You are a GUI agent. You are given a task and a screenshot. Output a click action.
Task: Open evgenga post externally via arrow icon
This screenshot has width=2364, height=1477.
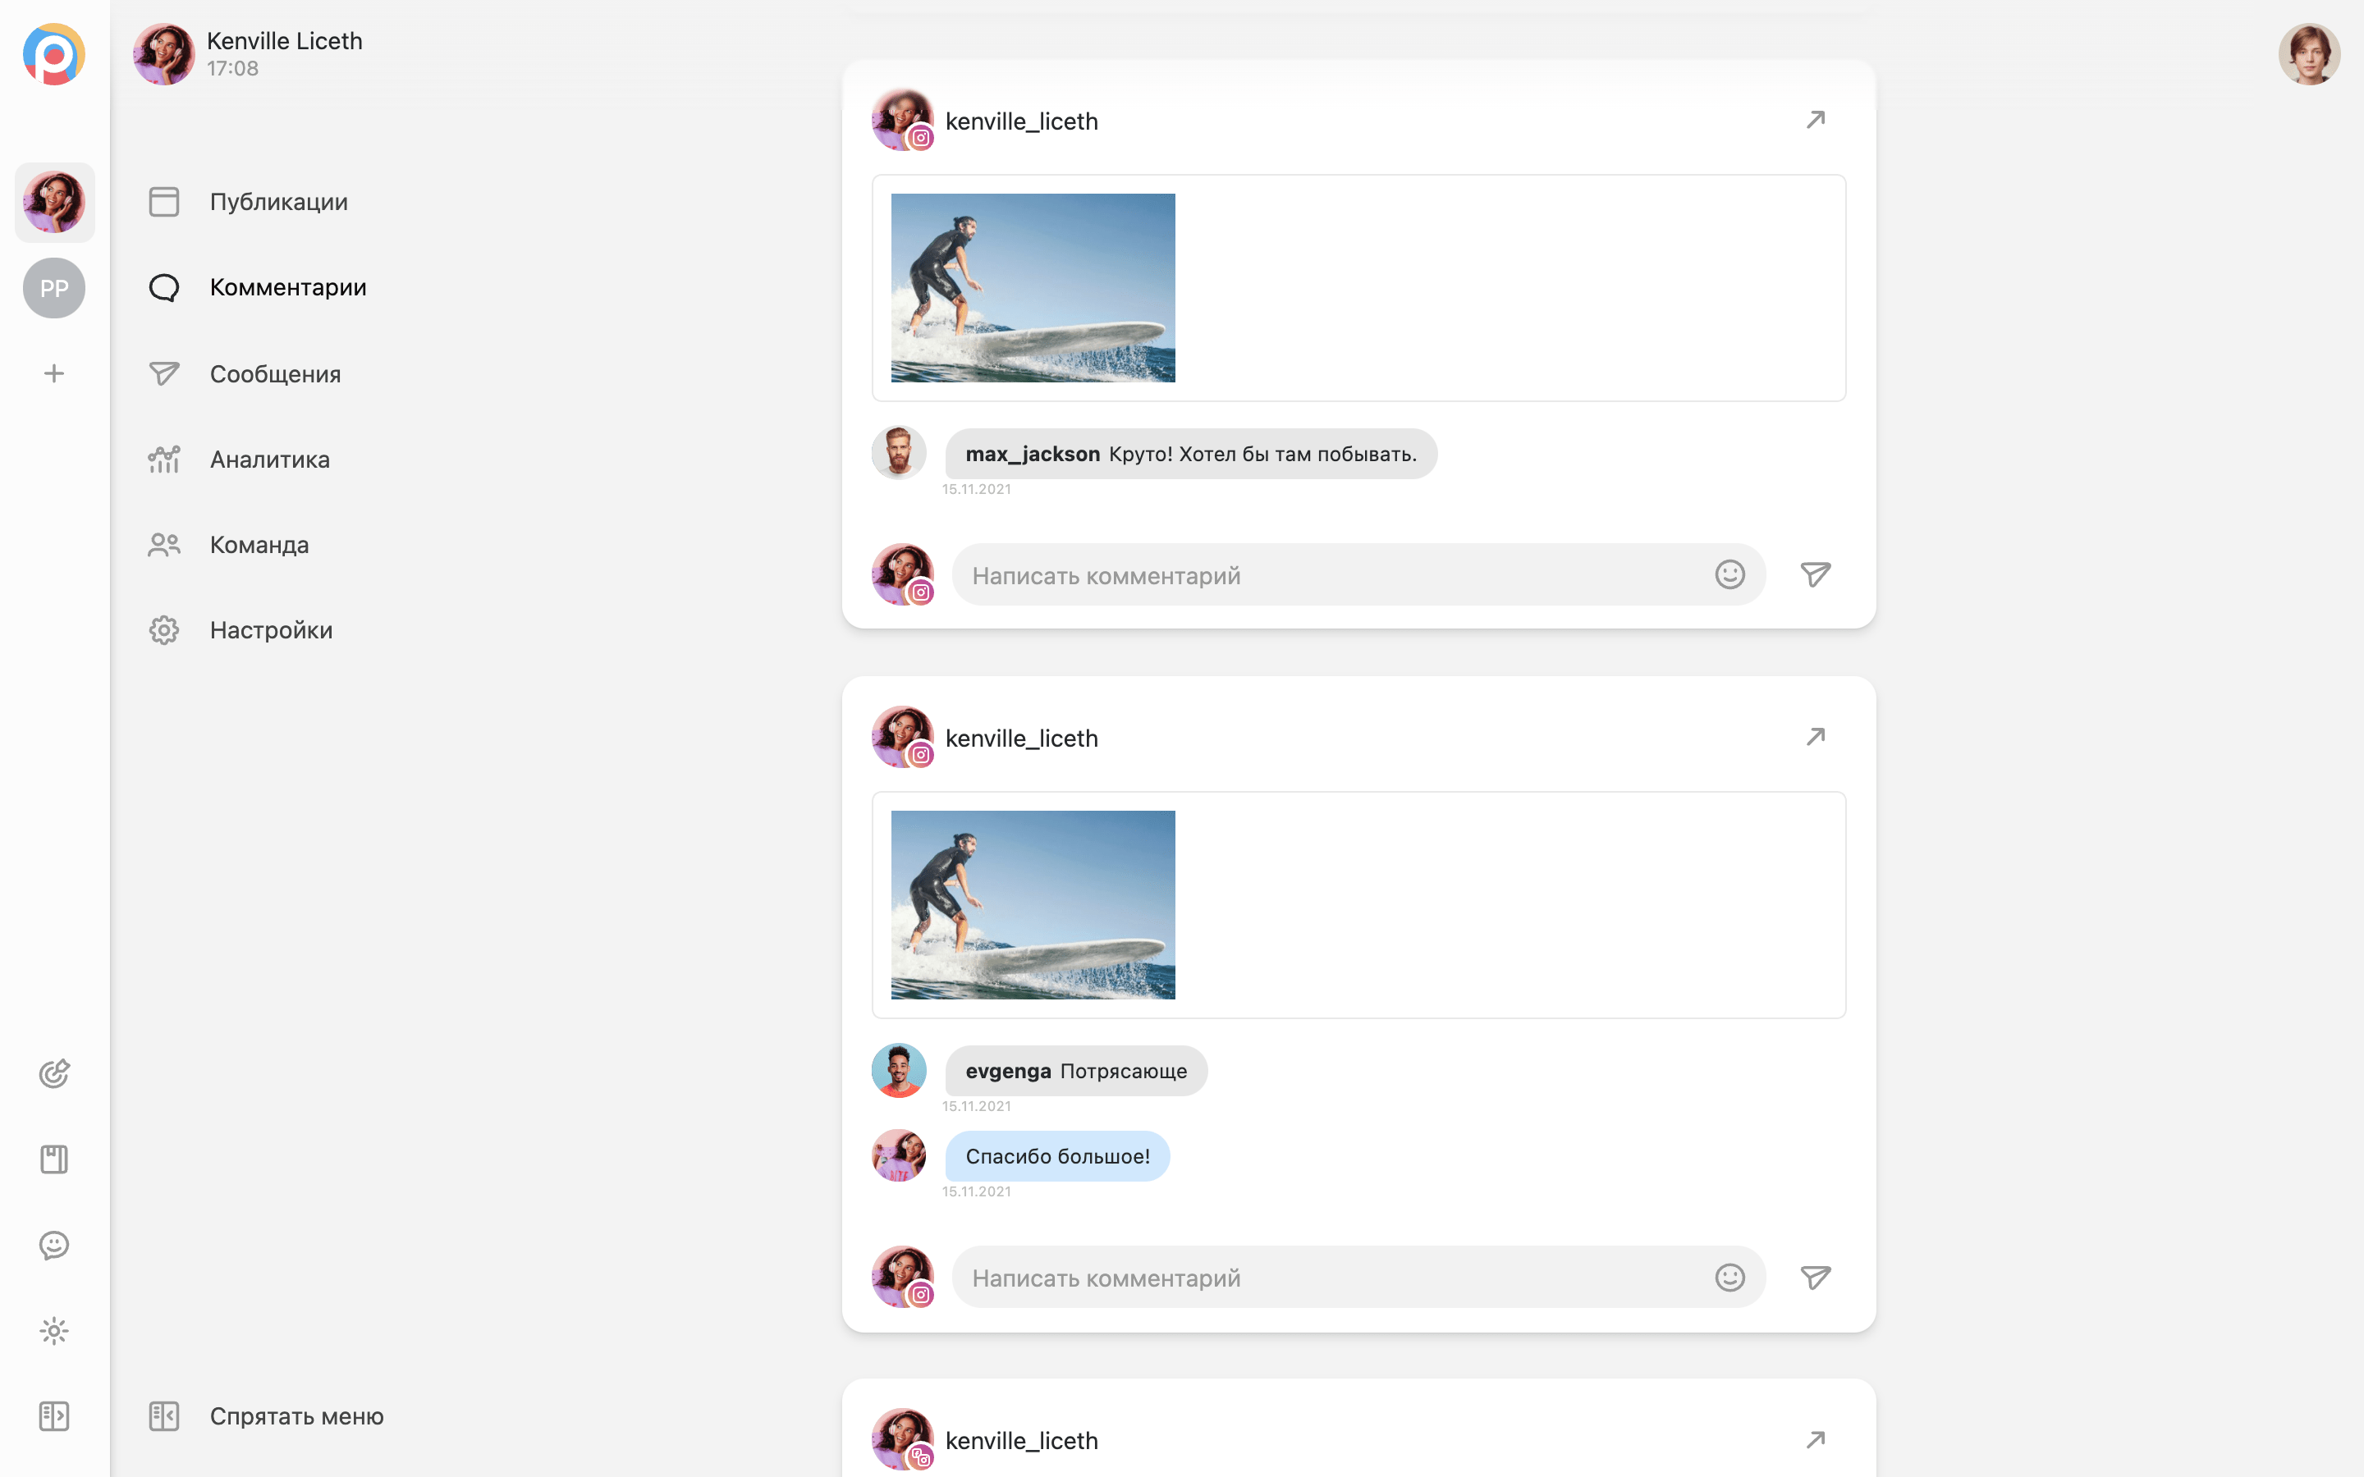(x=1816, y=738)
